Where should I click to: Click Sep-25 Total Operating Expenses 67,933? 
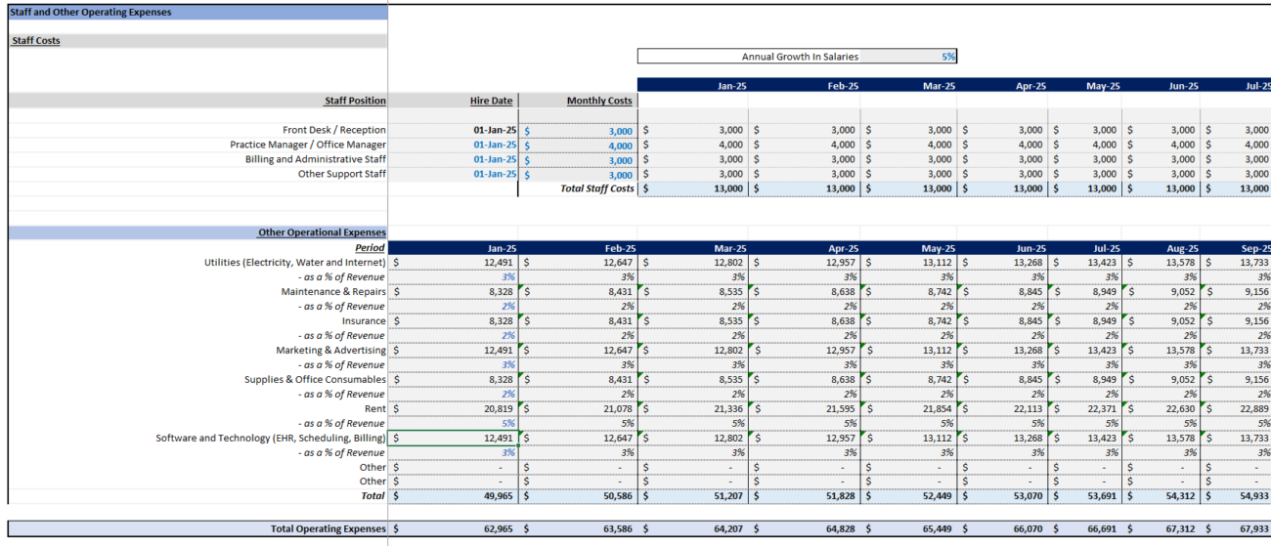[x=1236, y=528]
